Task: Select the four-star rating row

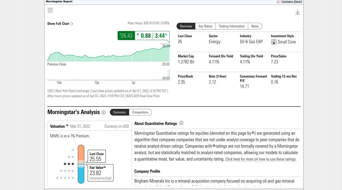Action: (67, 171)
